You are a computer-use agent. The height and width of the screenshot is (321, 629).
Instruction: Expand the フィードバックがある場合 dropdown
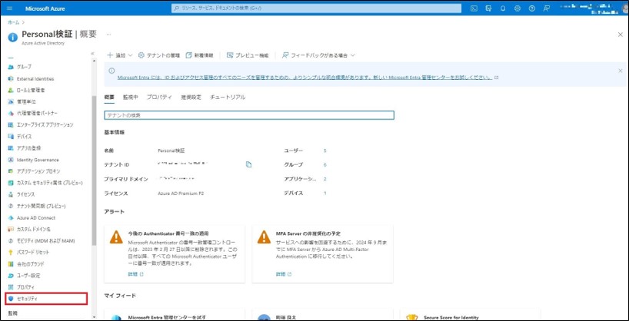pos(318,55)
